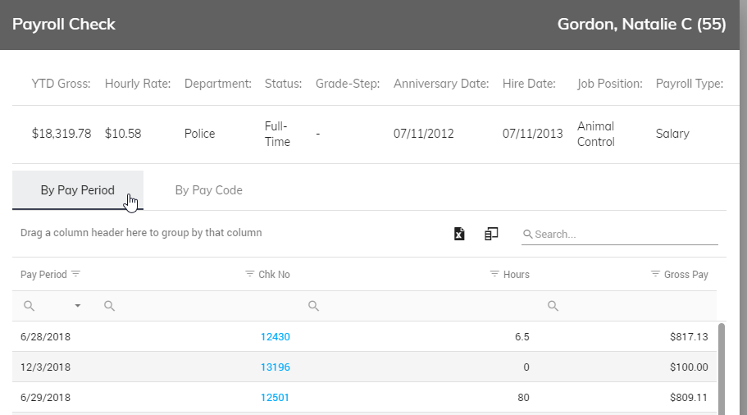This screenshot has width=747, height=415.
Task: Open the Pay Period filter operation magnifier
Action: tap(29, 306)
